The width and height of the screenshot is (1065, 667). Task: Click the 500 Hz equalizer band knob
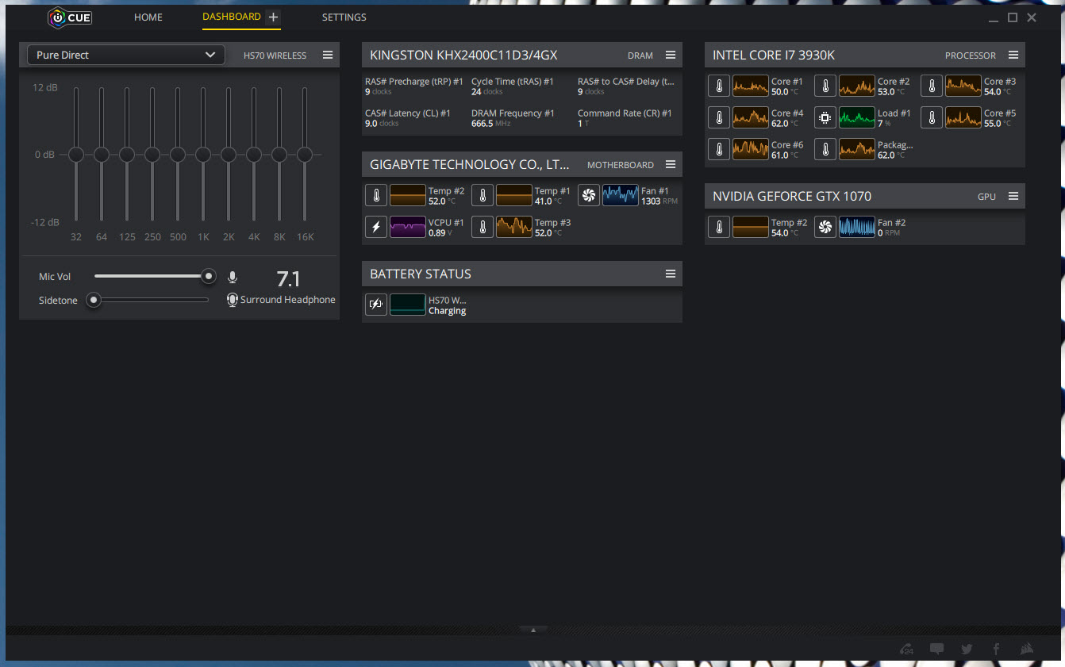coord(178,155)
